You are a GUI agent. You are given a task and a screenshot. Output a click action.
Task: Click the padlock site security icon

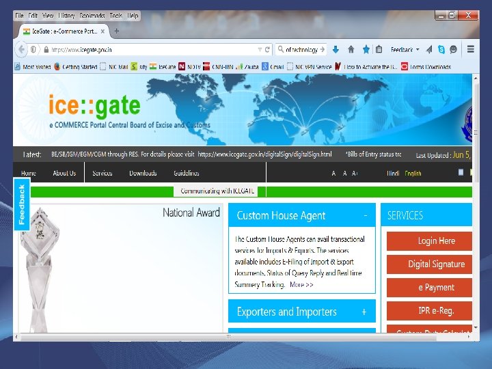coord(46,50)
